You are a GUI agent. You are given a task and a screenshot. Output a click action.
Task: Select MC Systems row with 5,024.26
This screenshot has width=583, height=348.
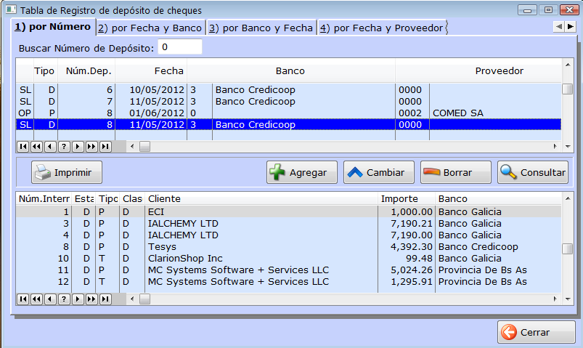288,270
